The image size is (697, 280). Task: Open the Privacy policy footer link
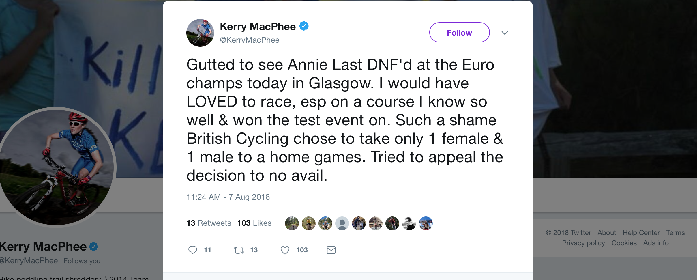(x=583, y=243)
